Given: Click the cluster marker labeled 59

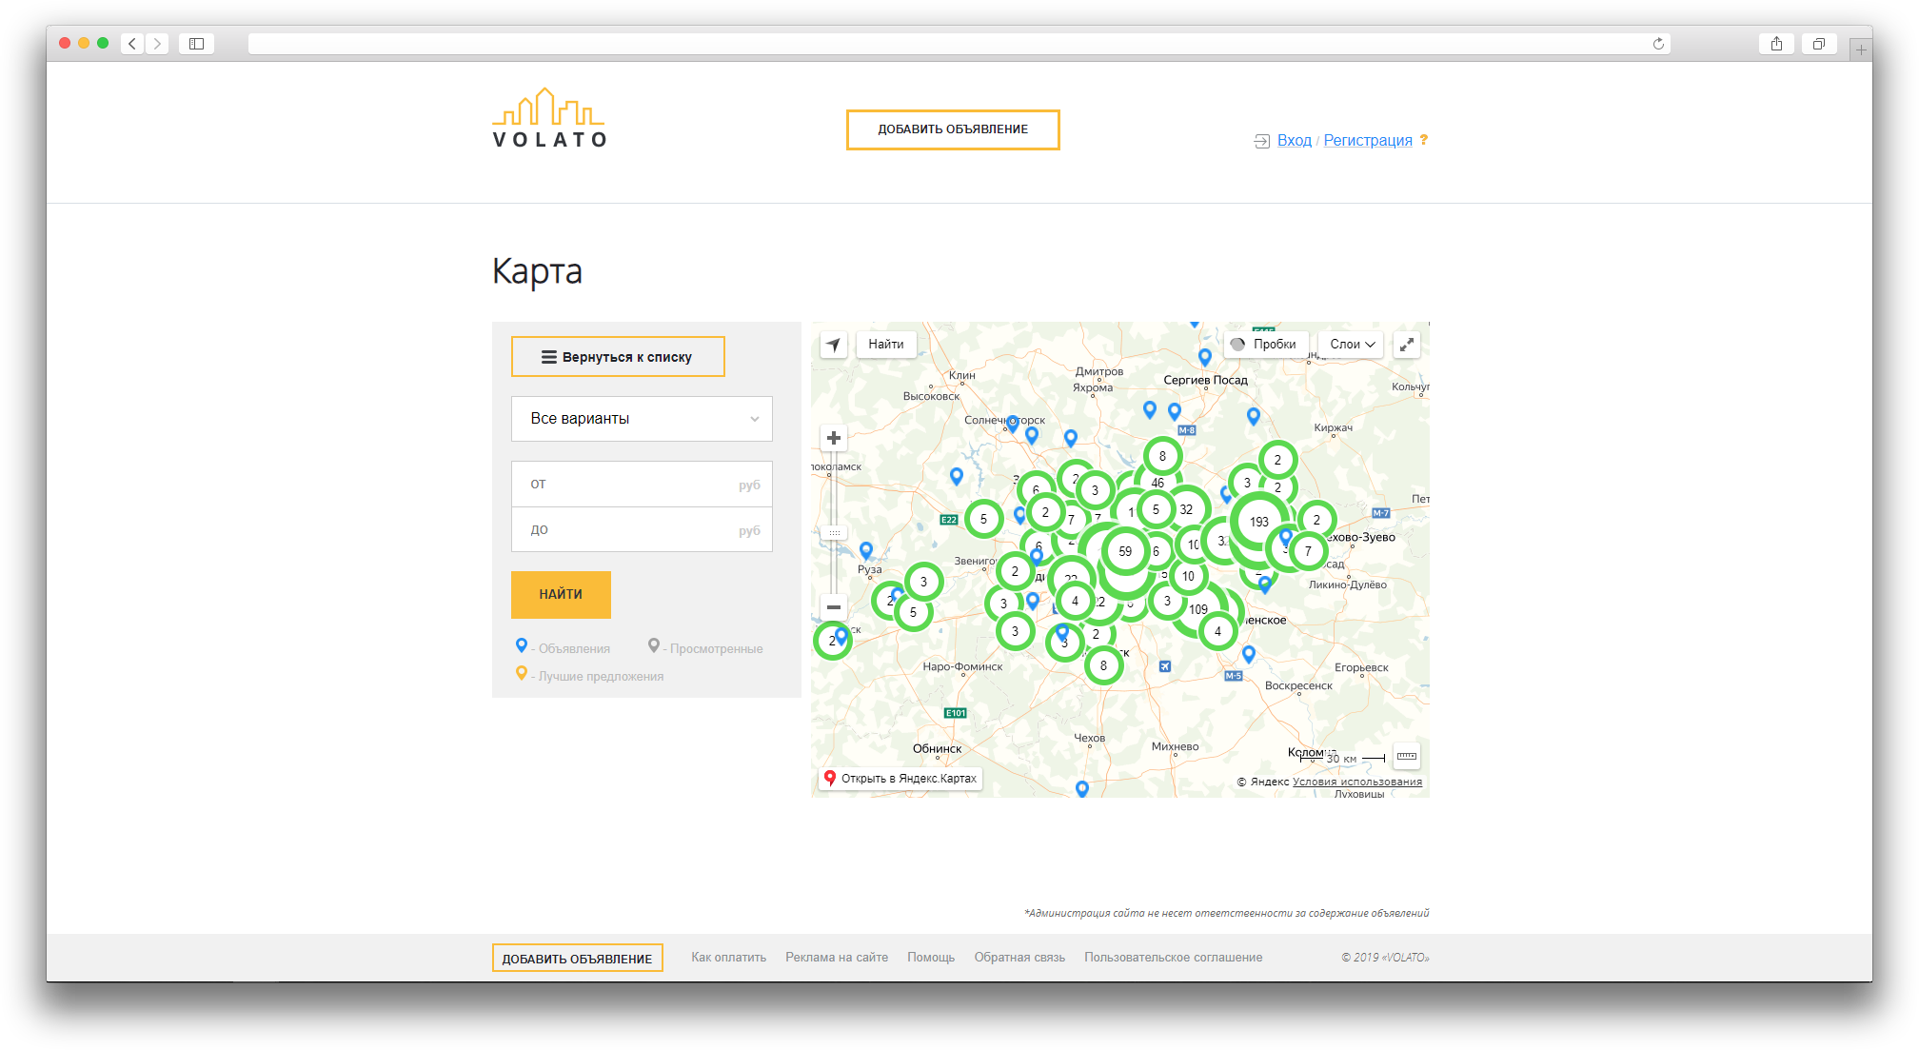Looking at the screenshot, I should click(1125, 551).
